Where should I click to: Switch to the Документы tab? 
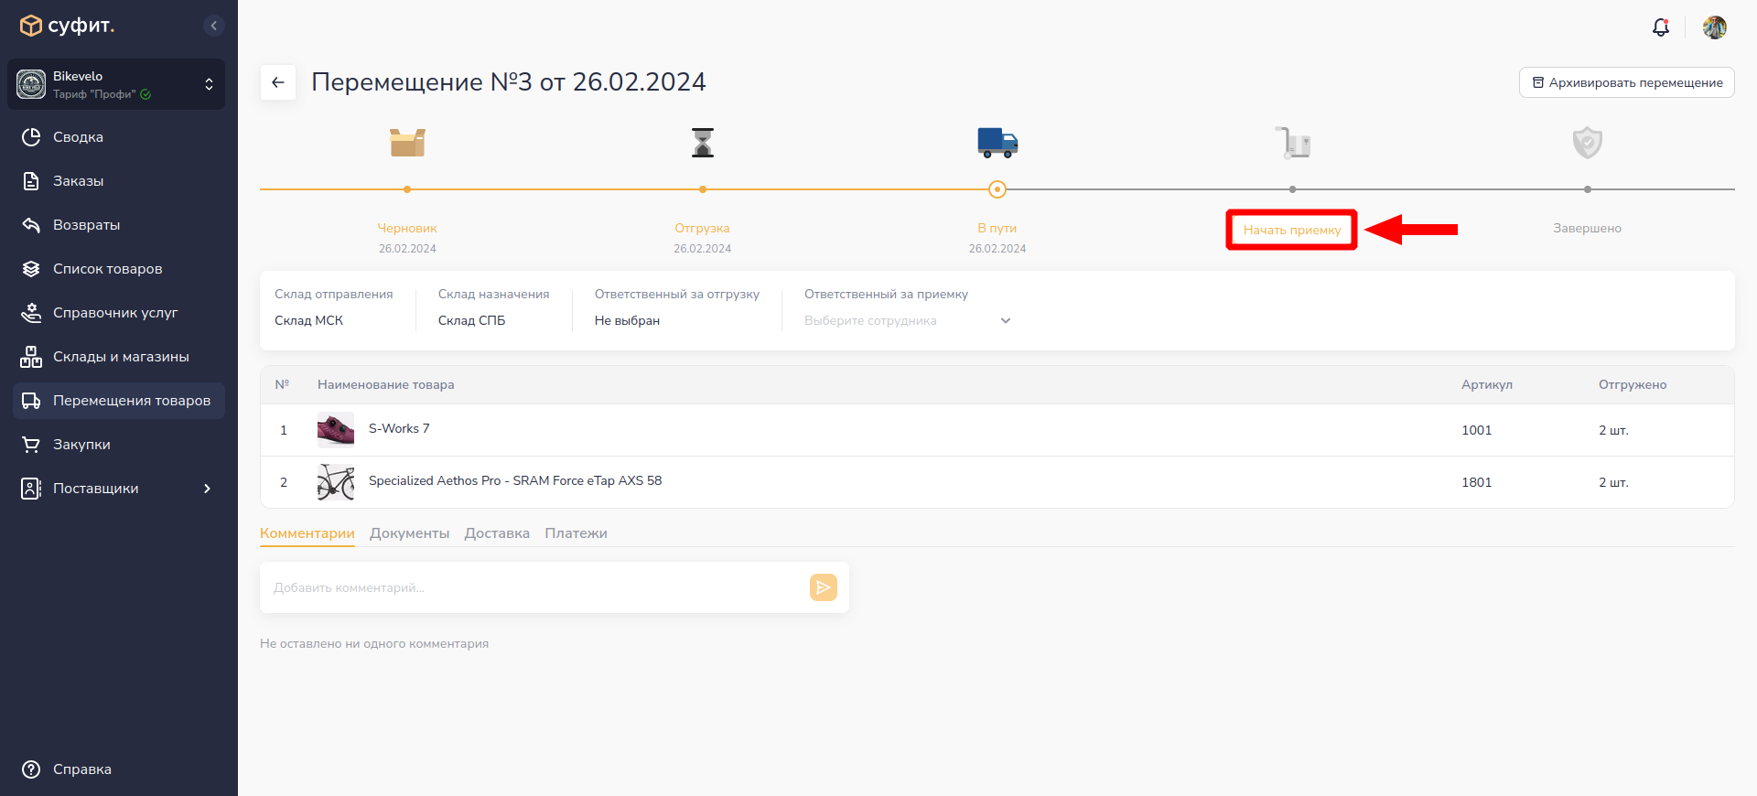point(409,533)
